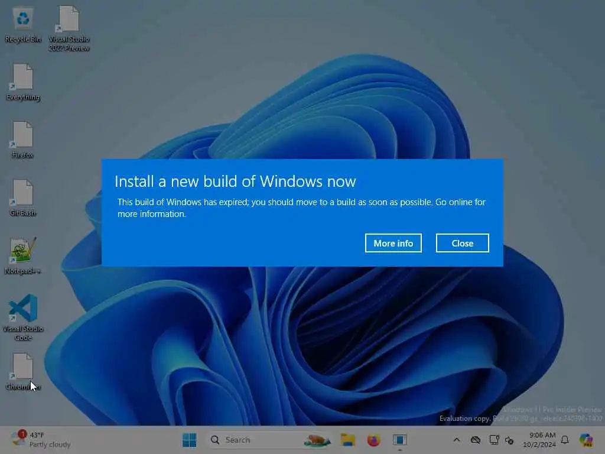
Task: Click the search highlight illustration in Search box
Action: click(317, 440)
